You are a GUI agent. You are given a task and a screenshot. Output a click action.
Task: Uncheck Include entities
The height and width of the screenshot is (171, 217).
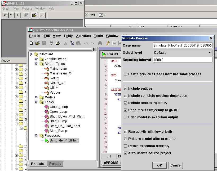pos(125,89)
